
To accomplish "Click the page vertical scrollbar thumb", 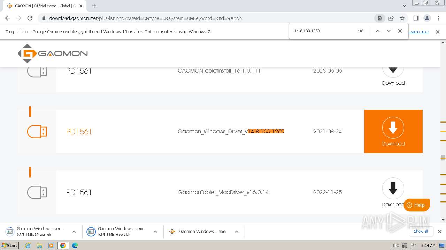I will pos(443,157).
